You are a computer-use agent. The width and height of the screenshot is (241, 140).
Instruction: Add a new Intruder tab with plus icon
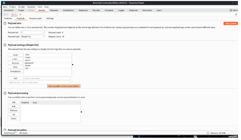pyautogui.click(x=20, y=15)
